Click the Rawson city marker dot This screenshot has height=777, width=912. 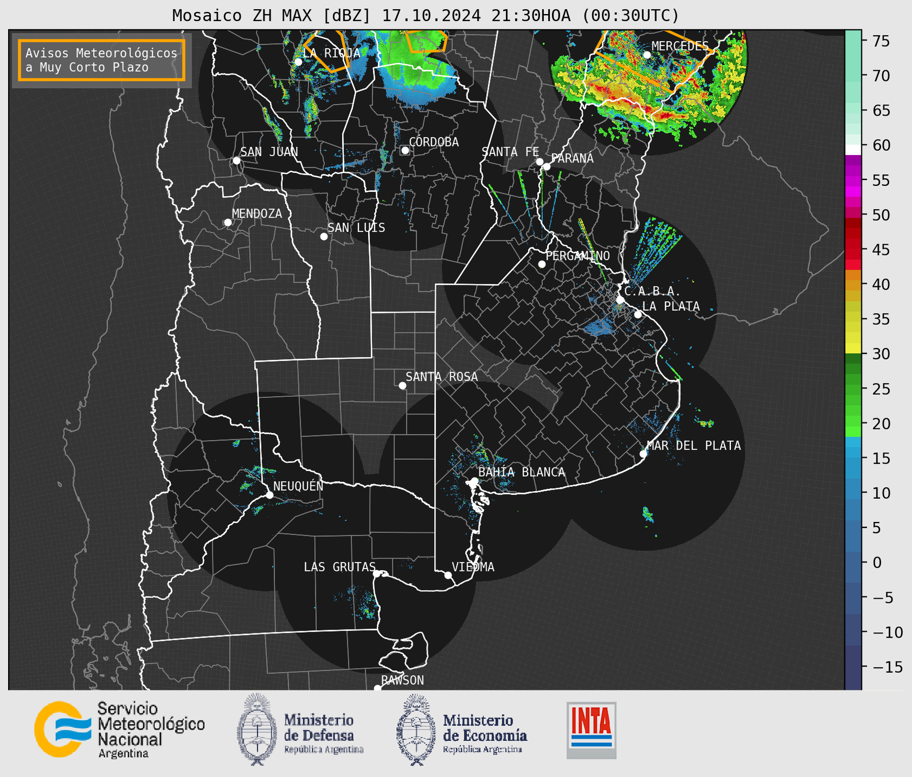click(x=377, y=688)
